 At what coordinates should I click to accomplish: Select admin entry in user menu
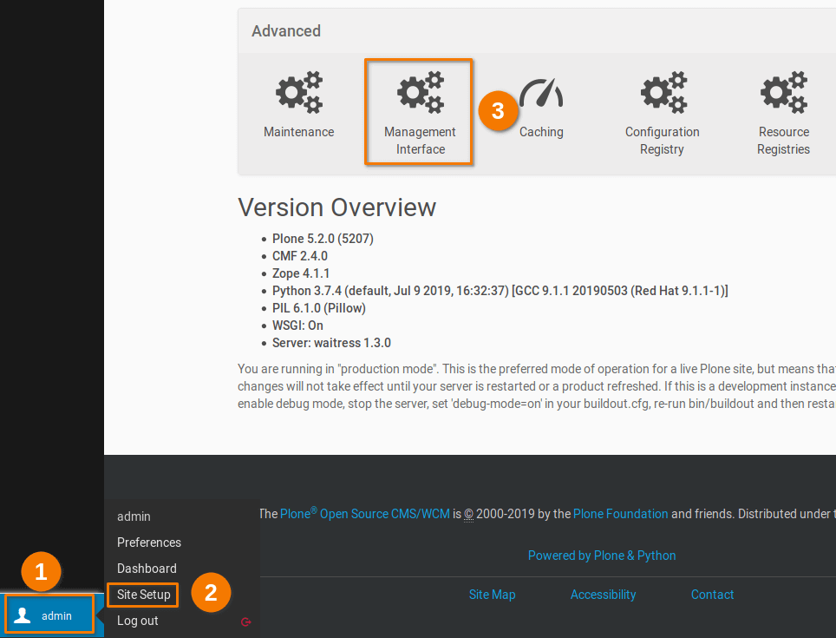click(x=134, y=516)
